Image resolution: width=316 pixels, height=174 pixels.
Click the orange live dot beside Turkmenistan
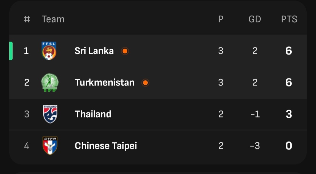(145, 83)
